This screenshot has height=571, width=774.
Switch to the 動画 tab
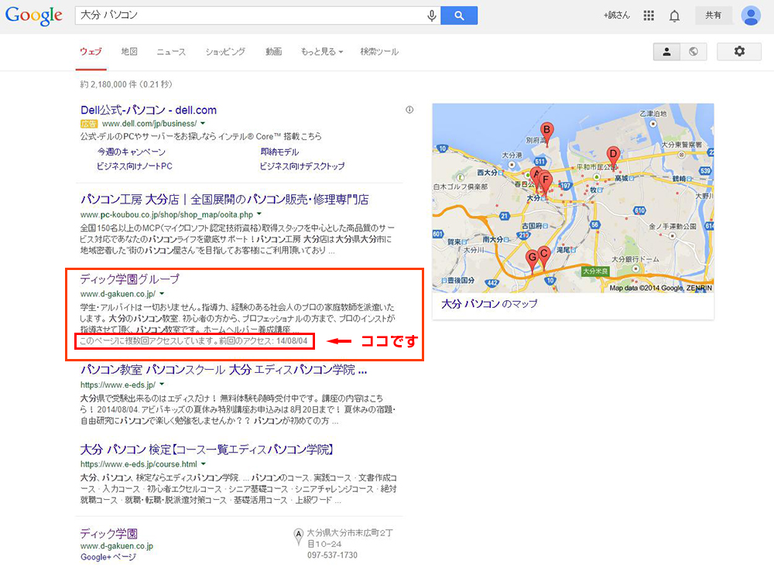click(x=273, y=51)
